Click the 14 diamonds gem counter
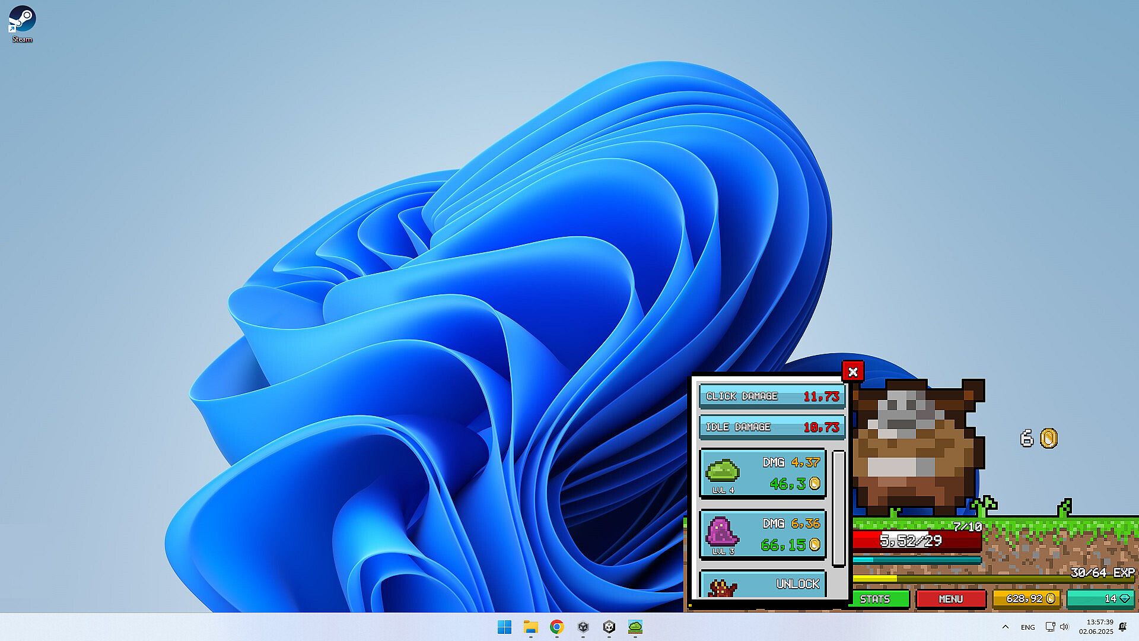 tap(1100, 599)
